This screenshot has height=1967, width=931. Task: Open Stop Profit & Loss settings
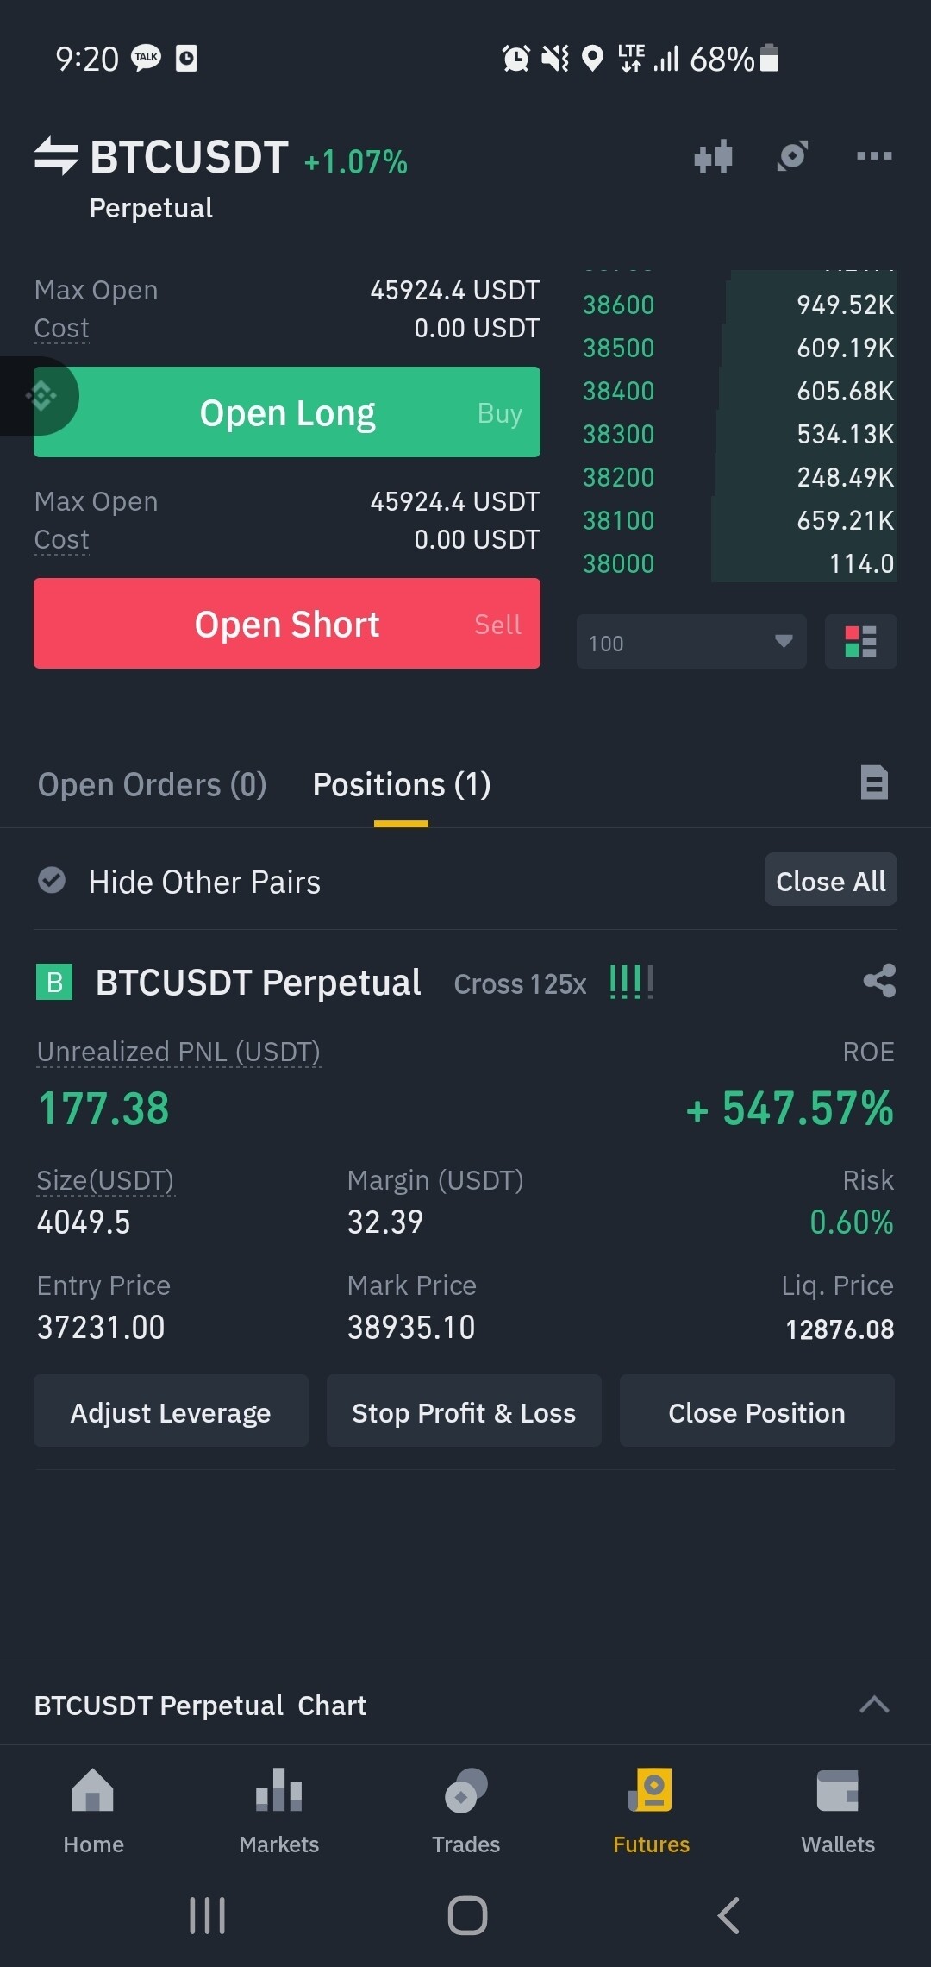coord(464,1412)
